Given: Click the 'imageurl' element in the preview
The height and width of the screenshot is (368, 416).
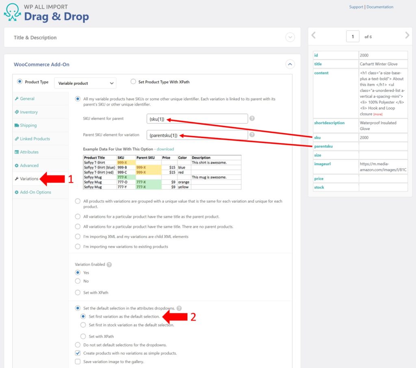Looking at the screenshot, I should (x=322, y=164).
